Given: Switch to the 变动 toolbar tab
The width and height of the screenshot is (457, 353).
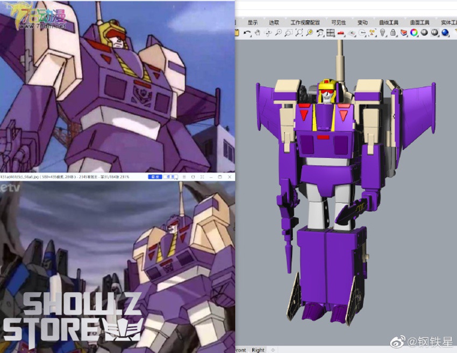Looking at the screenshot, I should pyautogui.click(x=362, y=23).
